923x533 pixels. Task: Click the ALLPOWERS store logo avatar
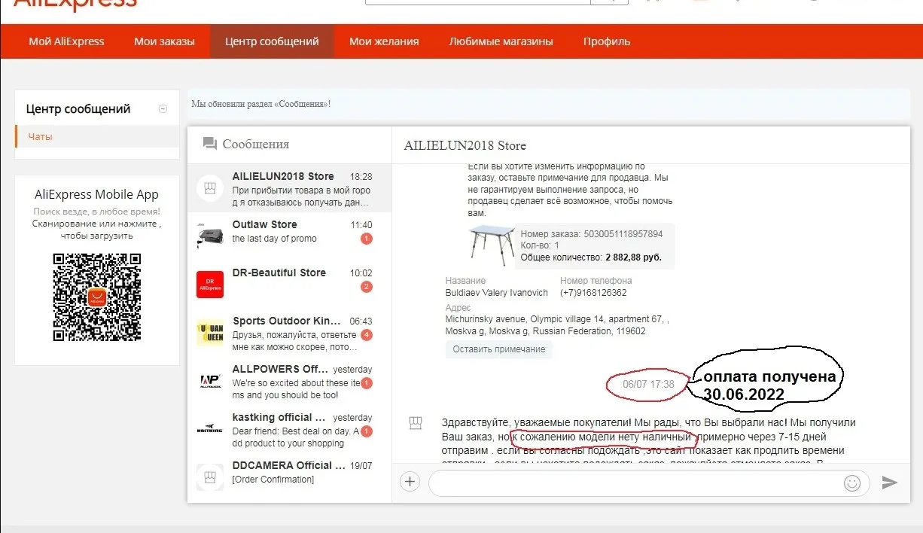tap(210, 381)
